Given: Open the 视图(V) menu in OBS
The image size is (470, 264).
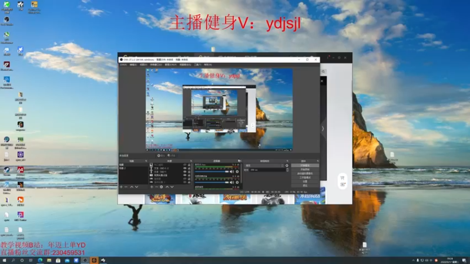Looking at the screenshot, I should tap(143, 65).
